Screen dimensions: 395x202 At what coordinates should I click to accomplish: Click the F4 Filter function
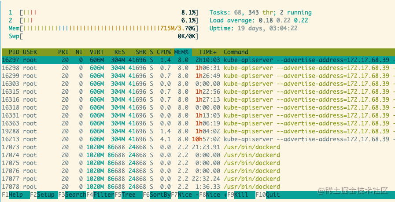tap(100, 195)
